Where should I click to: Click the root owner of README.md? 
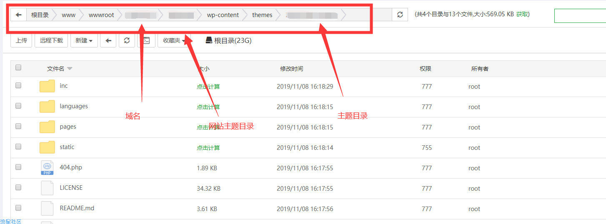[474, 209]
